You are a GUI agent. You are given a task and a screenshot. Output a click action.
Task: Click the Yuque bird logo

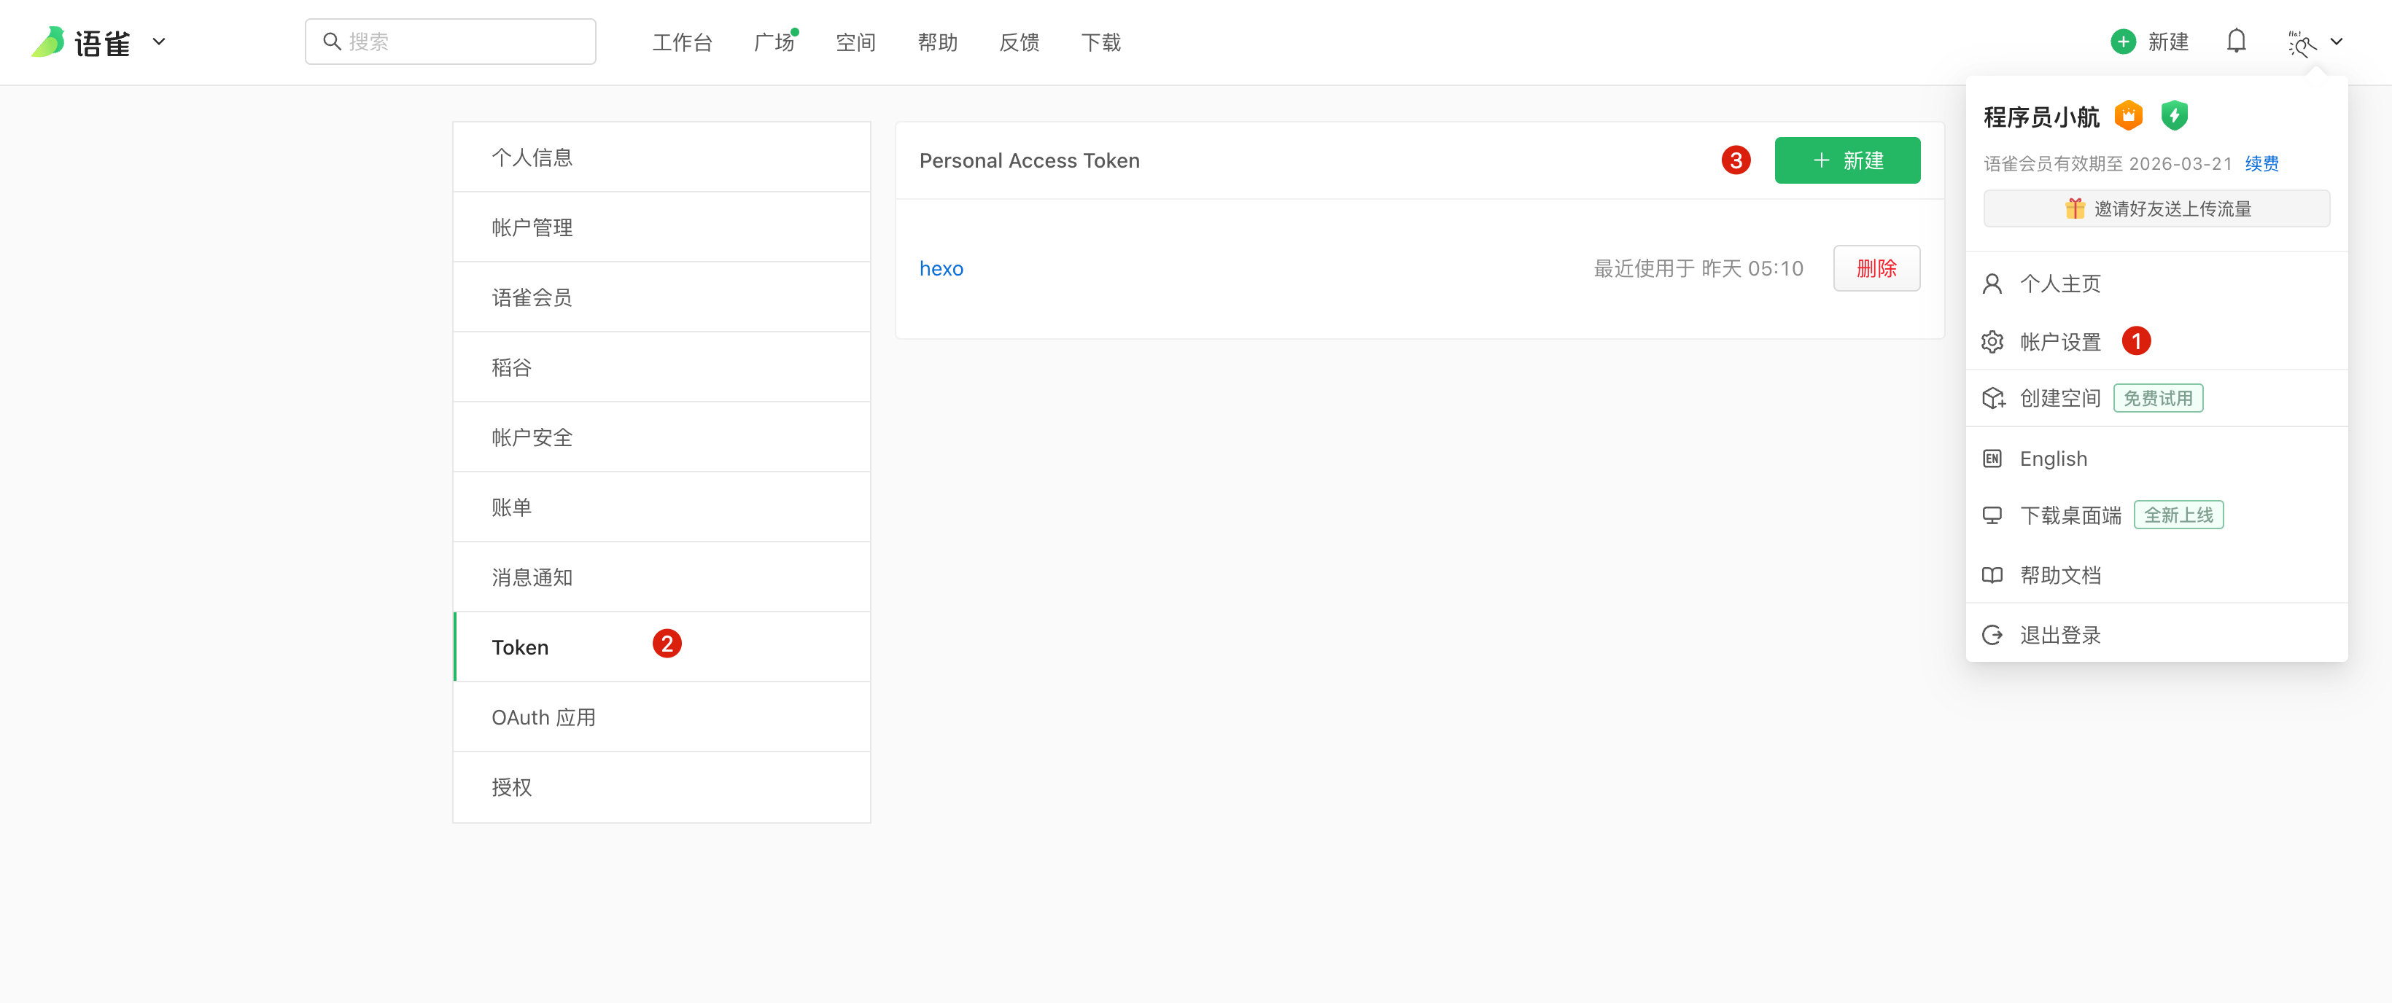click(x=48, y=42)
